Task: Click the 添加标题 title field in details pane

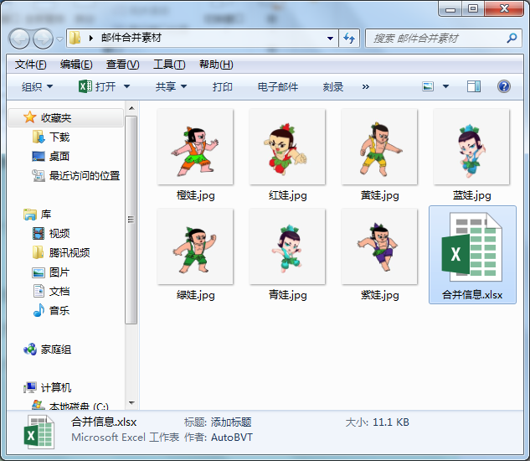Action: pyautogui.click(x=231, y=422)
